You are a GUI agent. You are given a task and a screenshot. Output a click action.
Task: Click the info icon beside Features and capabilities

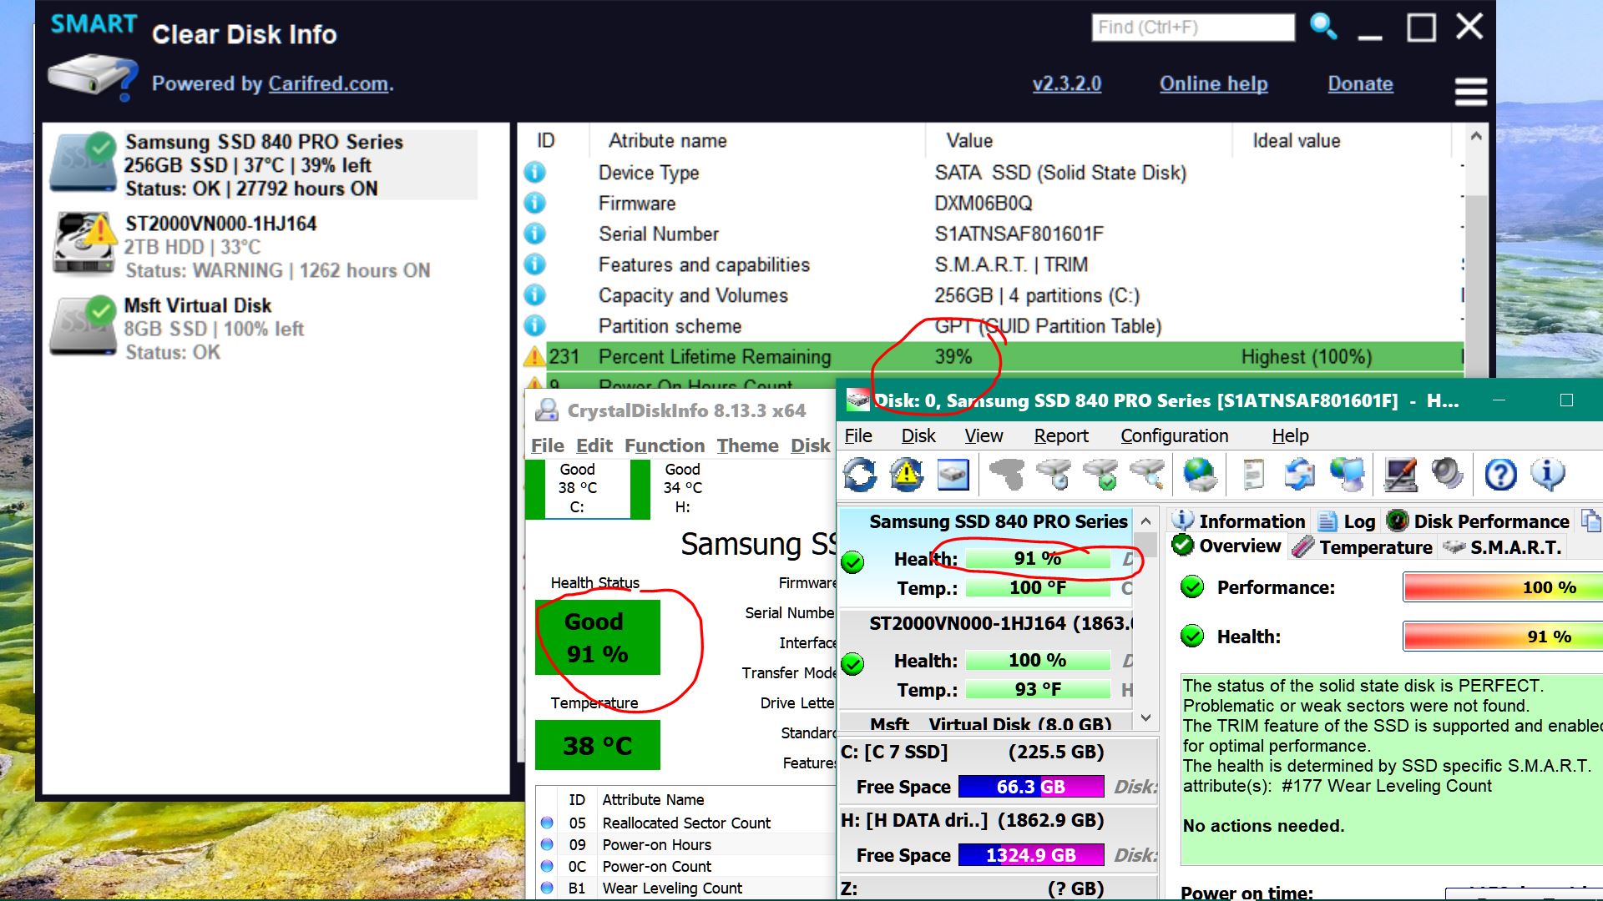point(534,264)
